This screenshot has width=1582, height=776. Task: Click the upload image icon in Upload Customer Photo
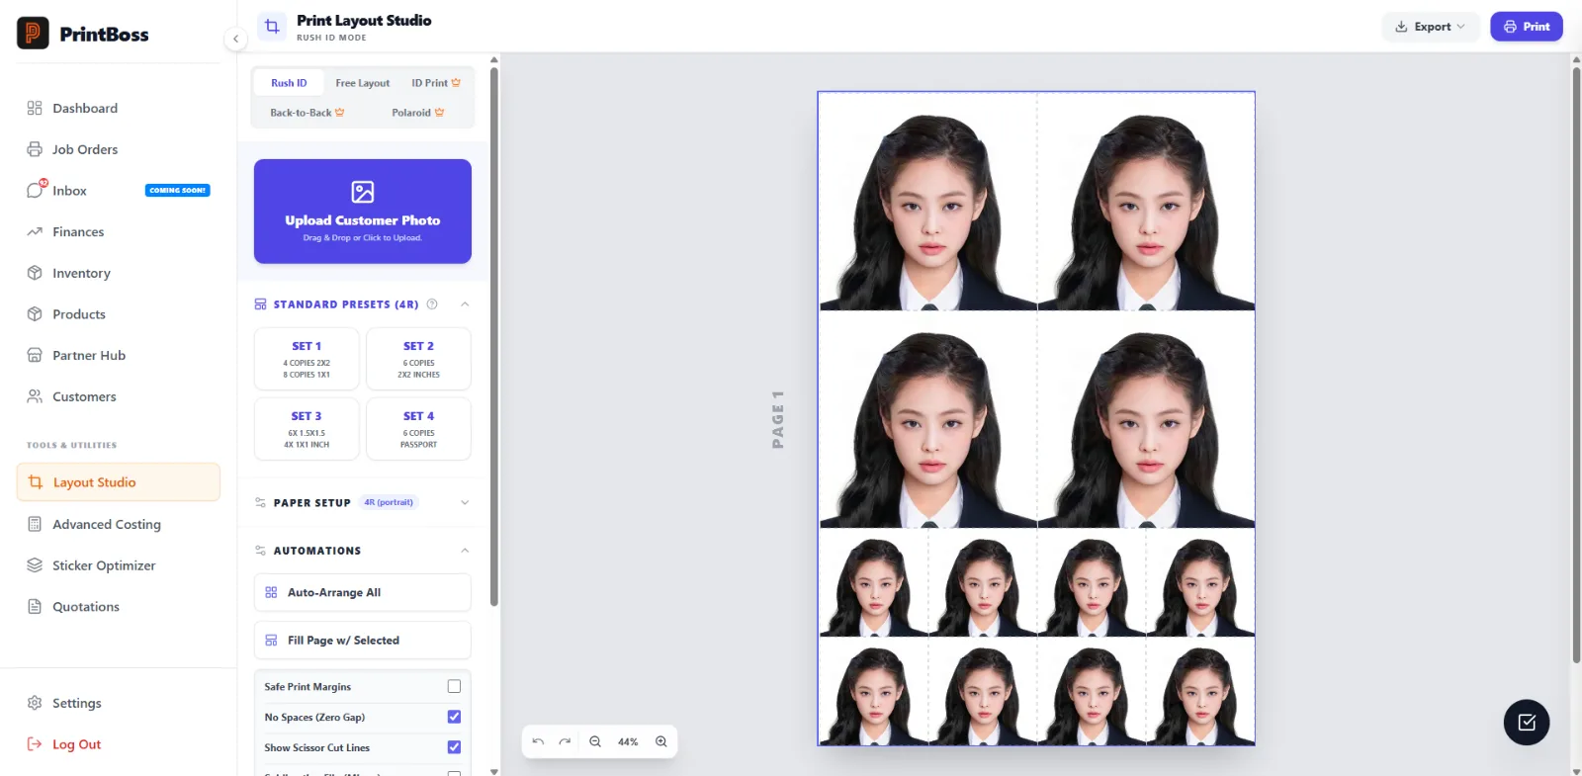363,192
